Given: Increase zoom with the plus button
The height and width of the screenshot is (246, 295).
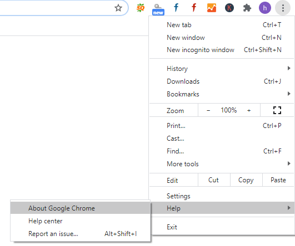Looking at the screenshot, I should point(249,110).
